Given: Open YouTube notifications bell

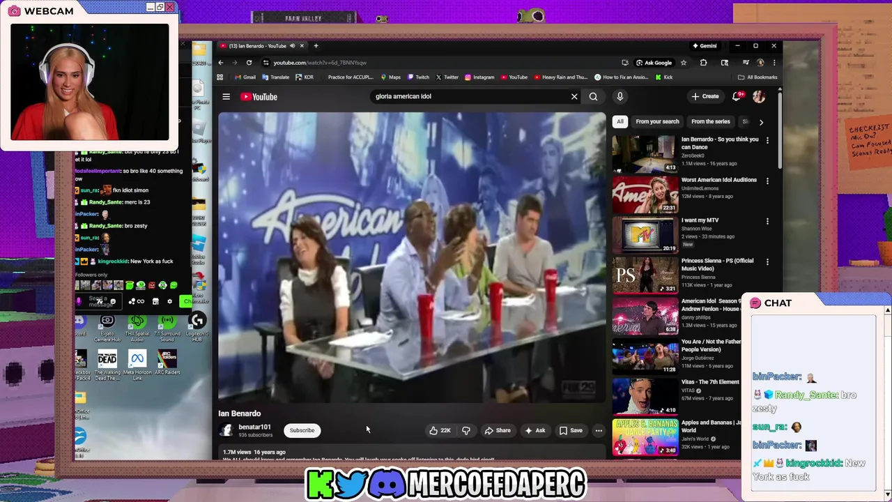Looking at the screenshot, I should [x=739, y=96].
